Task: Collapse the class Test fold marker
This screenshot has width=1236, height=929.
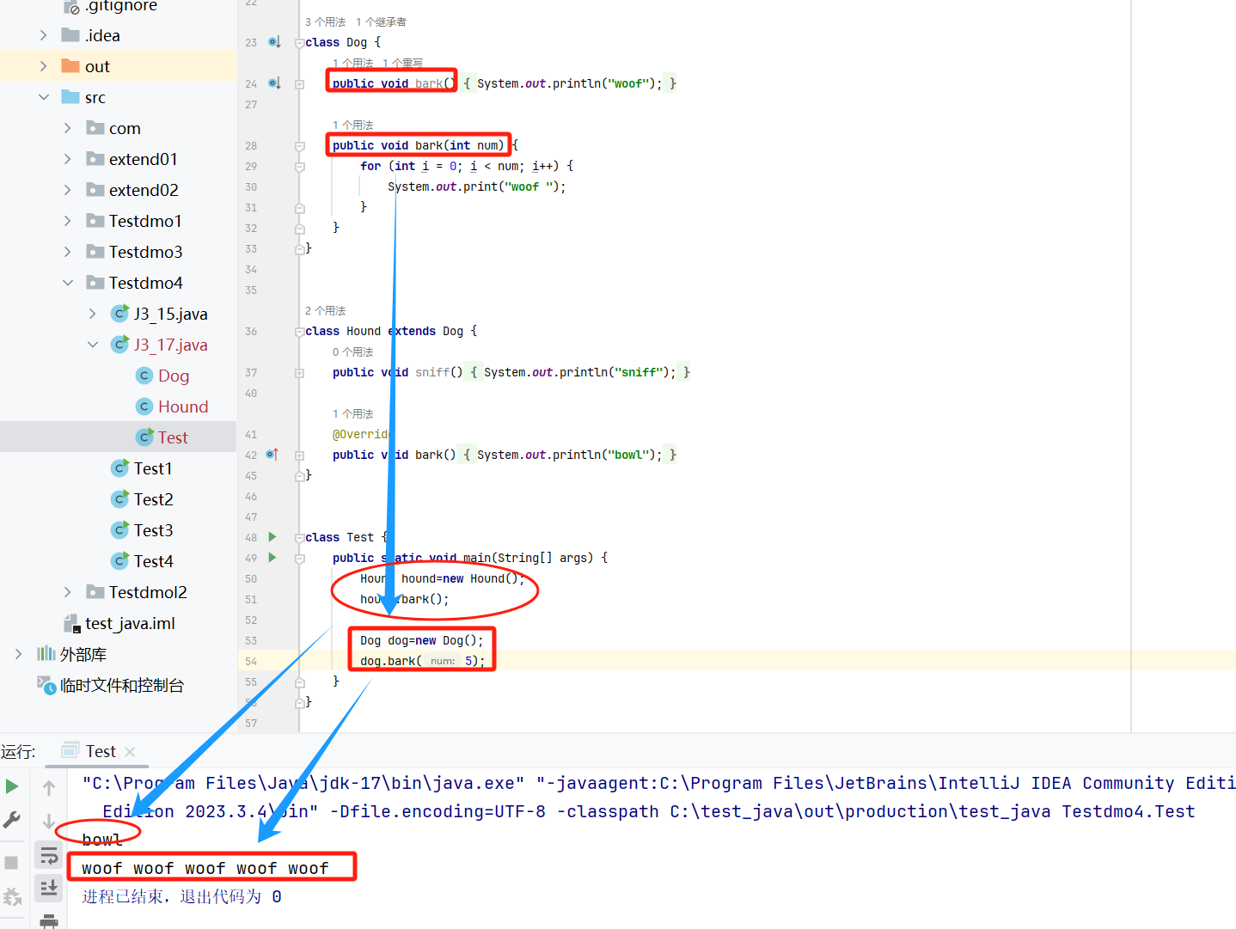Action: (x=299, y=538)
